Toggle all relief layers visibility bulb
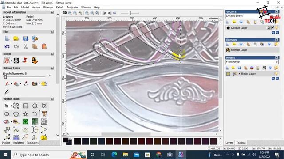Viewport: 284px width, 159px height. pos(276,68)
